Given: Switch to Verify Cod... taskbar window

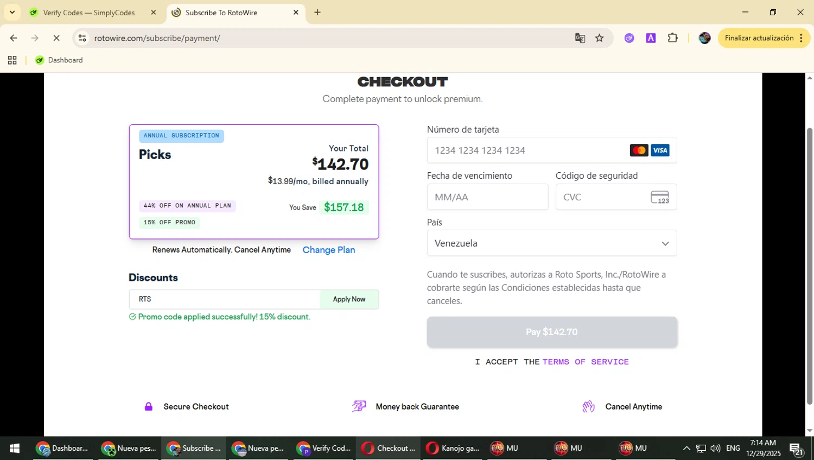Looking at the screenshot, I should point(324,448).
